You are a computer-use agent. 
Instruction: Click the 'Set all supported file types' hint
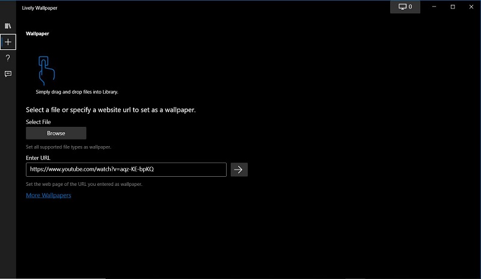[x=68, y=147]
